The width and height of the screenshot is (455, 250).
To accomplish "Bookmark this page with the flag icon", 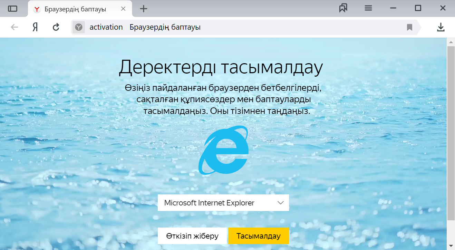I will click(409, 27).
